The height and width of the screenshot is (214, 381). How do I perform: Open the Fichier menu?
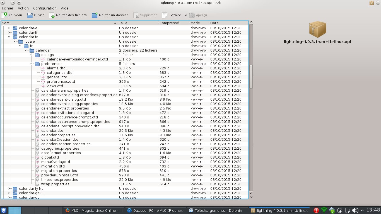click(8, 8)
